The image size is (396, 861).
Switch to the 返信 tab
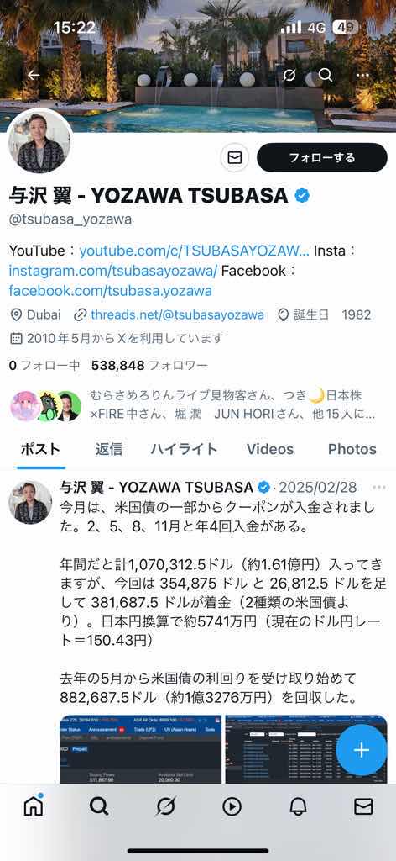tap(109, 449)
